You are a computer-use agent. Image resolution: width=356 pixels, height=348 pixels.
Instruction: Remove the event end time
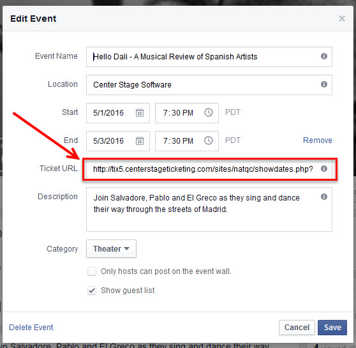coord(318,140)
